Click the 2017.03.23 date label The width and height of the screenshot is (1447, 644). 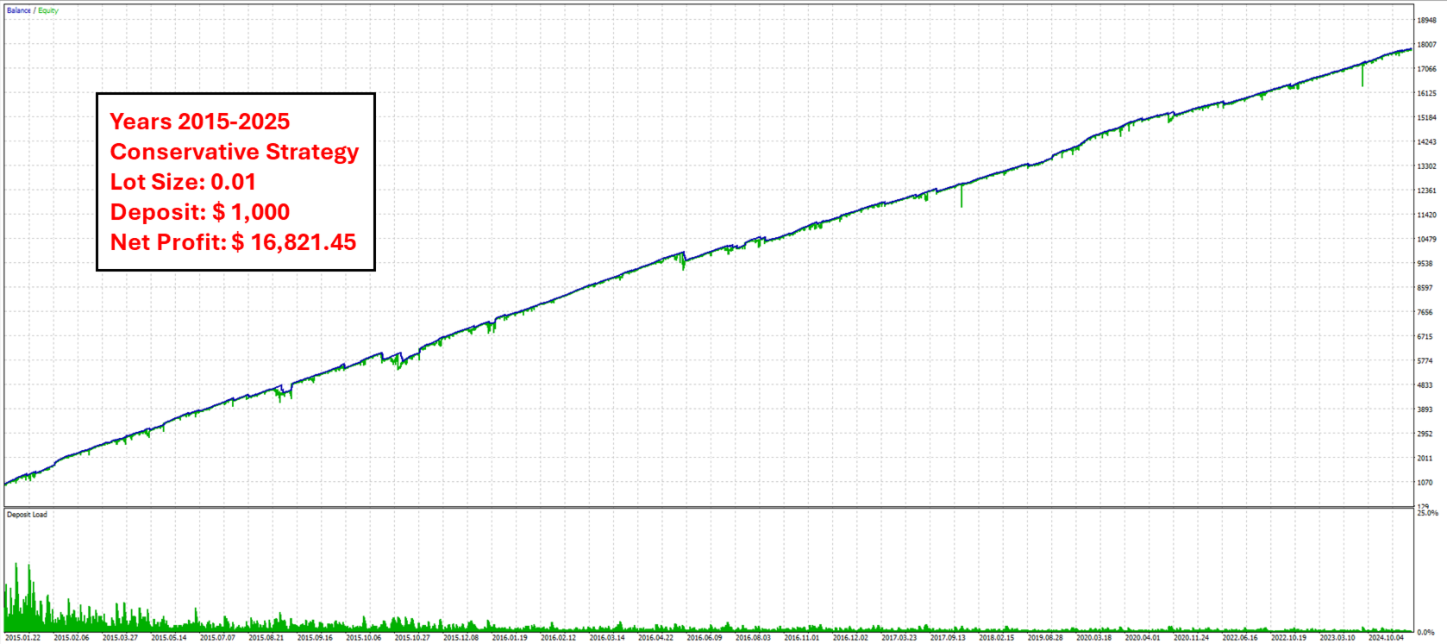[x=899, y=638]
